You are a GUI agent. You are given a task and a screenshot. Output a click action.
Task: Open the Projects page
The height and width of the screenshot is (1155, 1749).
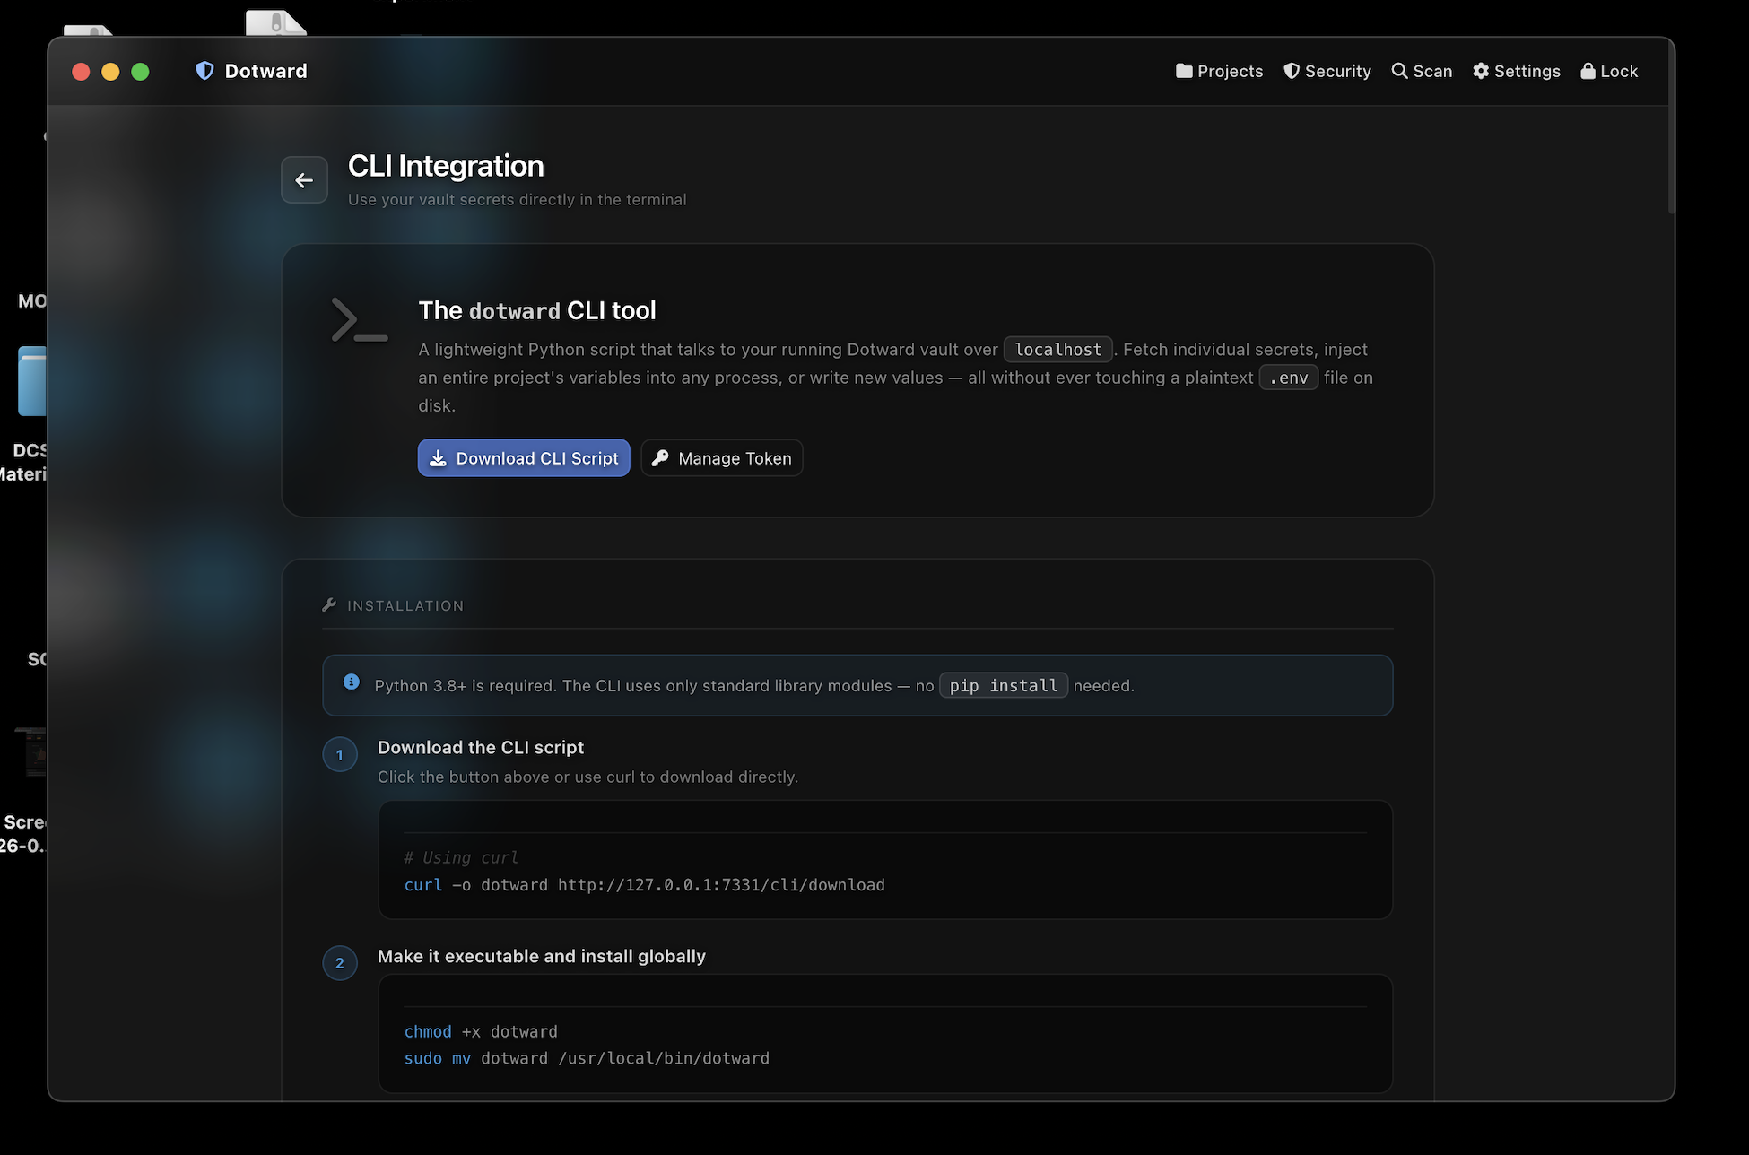1219,71
